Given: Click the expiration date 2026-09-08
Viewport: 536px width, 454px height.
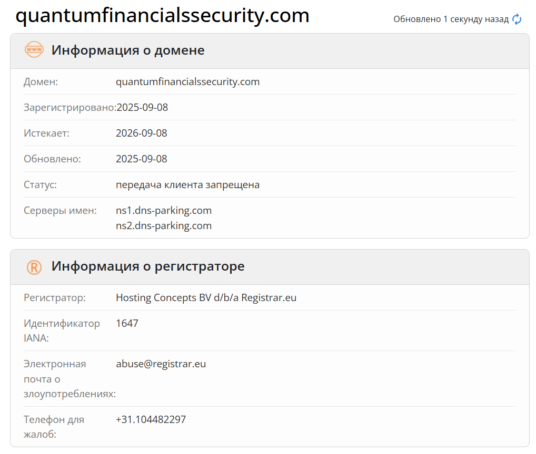Looking at the screenshot, I should pyautogui.click(x=142, y=133).
